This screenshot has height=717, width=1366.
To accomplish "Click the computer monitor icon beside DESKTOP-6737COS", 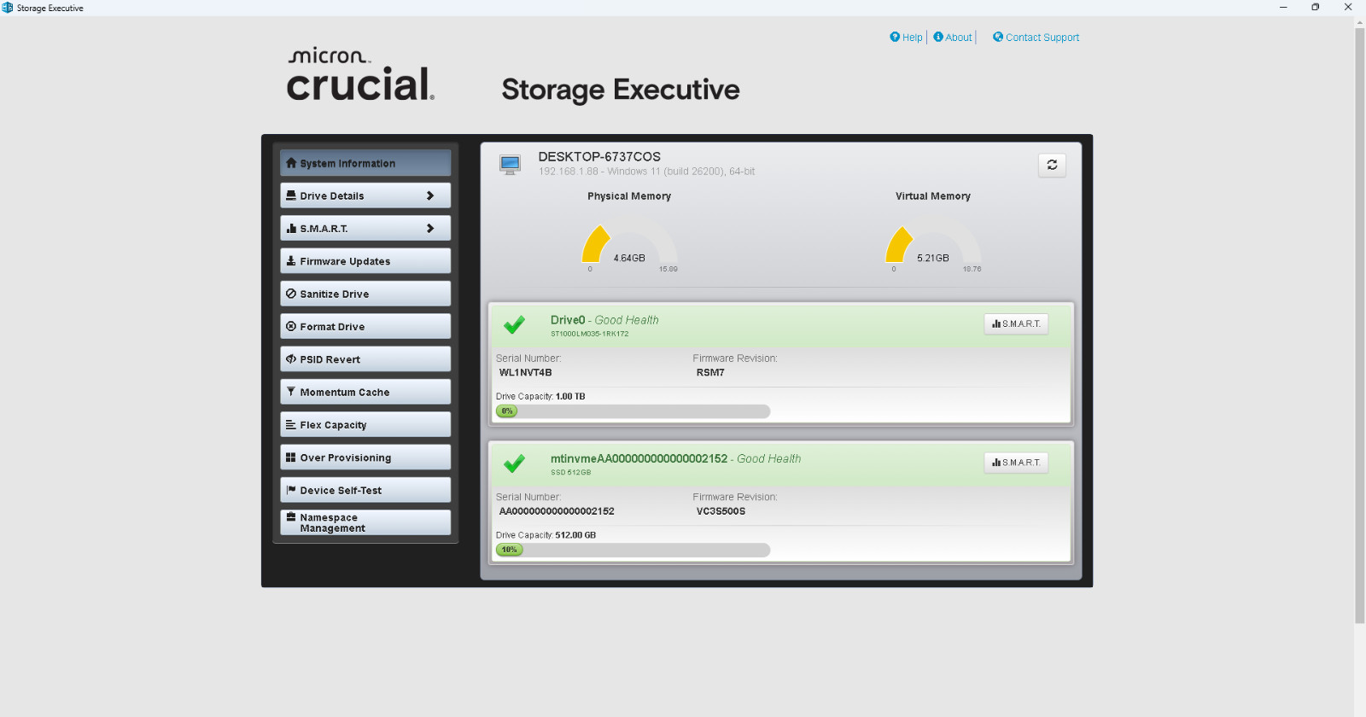I will (x=510, y=164).
